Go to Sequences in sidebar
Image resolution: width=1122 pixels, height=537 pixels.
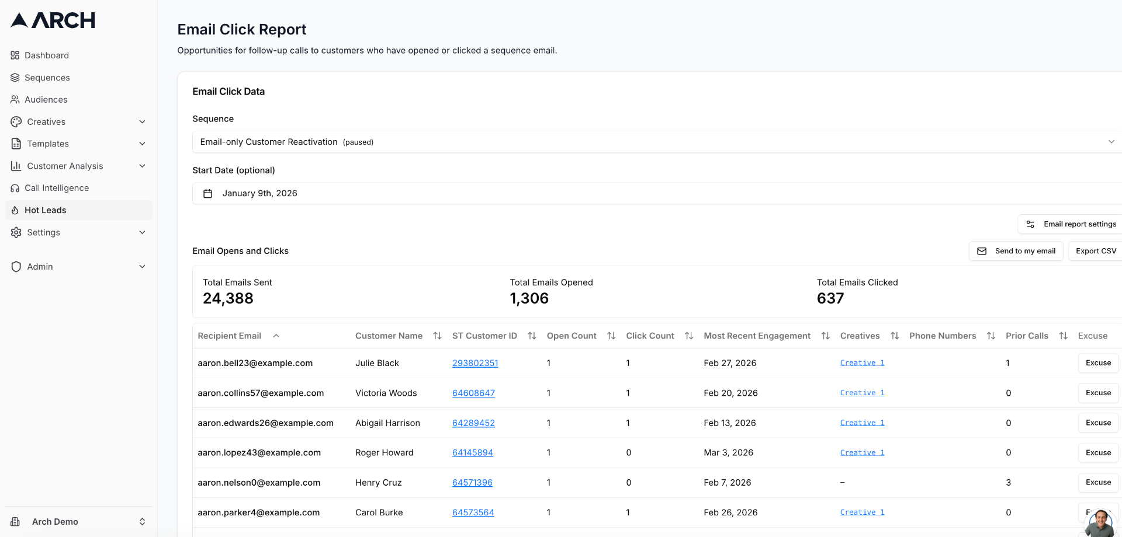[78, 78]
